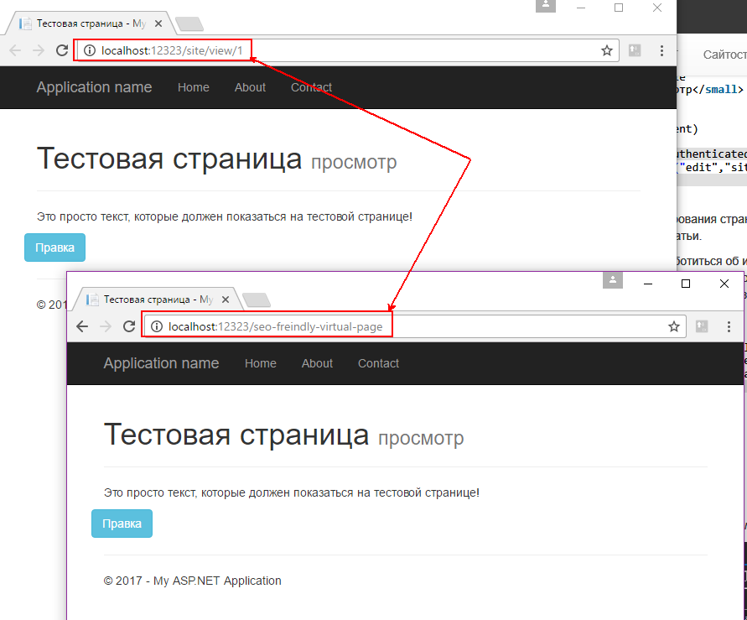Star the localhost site/view/1 page
Screen dimensions: 747x620
(x=606, y=50)
